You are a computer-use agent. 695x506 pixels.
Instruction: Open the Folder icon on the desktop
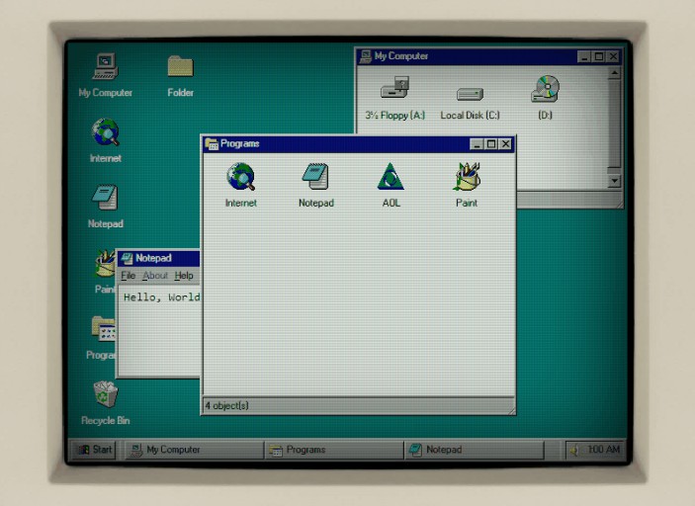coord(180,67)
